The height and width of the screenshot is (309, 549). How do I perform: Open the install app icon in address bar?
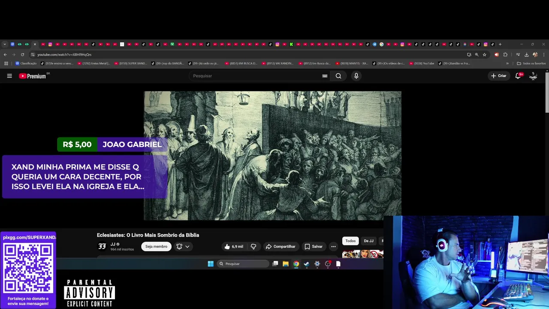point(469,55)
